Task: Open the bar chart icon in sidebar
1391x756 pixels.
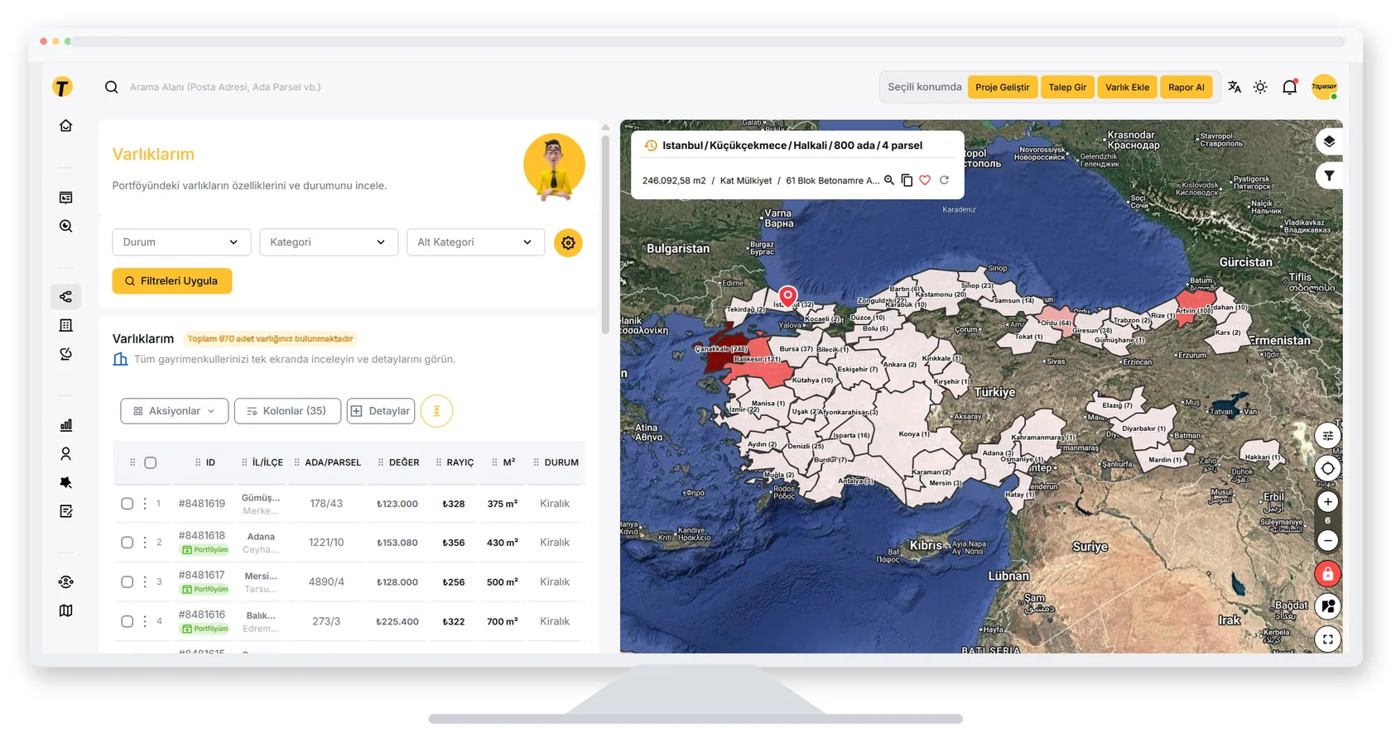Action: pos(66,425)
